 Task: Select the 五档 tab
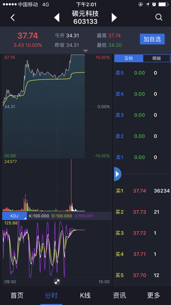point(128,58)
